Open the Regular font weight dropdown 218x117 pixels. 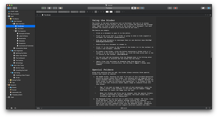[74, 12]
